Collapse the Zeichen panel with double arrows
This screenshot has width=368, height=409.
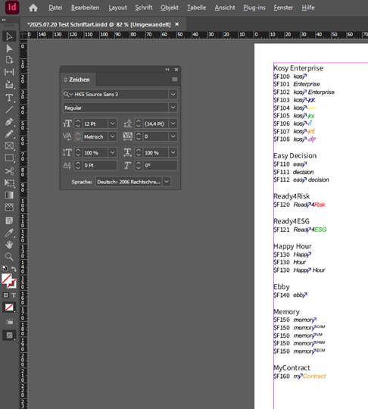[x=167, y=70]
